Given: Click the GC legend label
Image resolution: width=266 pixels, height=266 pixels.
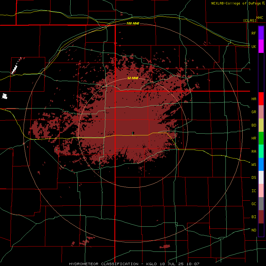Looking at the screenshot, I should point(254,204).
